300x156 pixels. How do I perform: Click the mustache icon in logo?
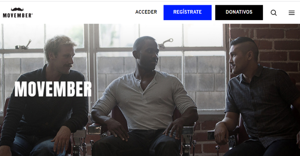[17, 9]
